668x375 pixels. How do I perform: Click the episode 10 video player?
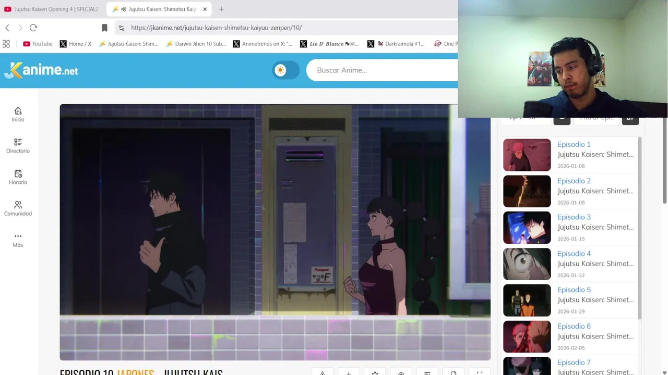[x=275, y=232]
